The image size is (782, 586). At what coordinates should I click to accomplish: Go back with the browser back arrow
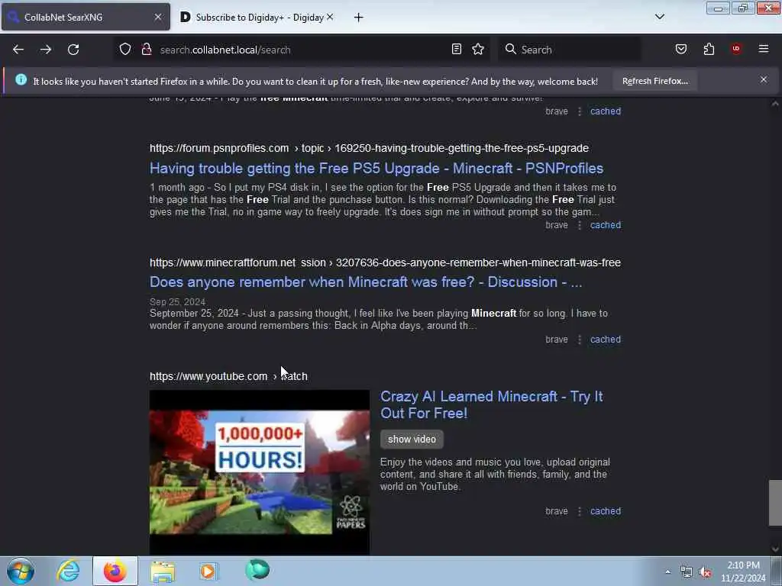click(18, 50)
